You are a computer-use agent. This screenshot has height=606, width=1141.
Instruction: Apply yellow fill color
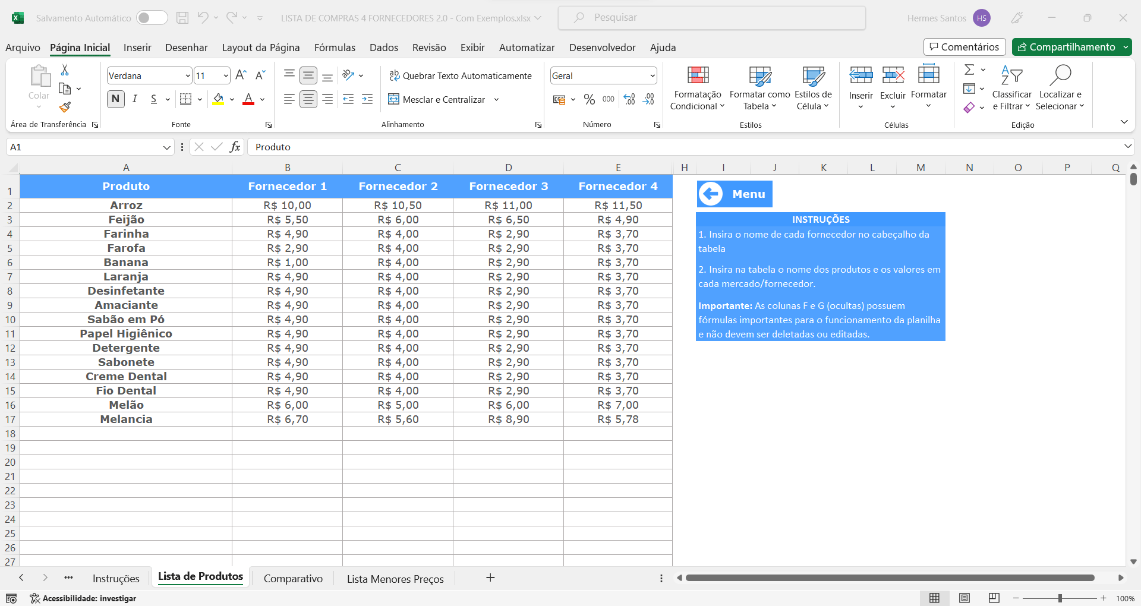pyautogui.click(x=218, y=99)
